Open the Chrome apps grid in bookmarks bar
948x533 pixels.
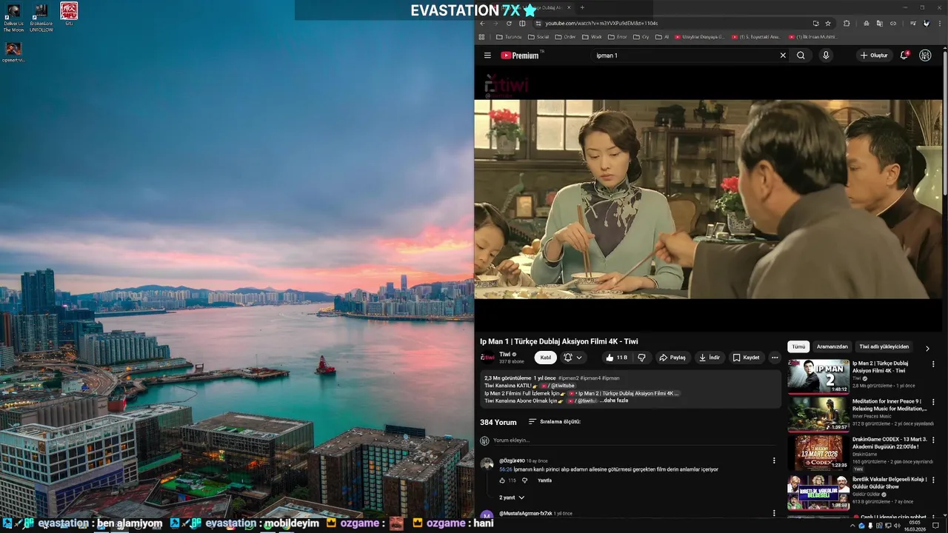coord(482,36)
